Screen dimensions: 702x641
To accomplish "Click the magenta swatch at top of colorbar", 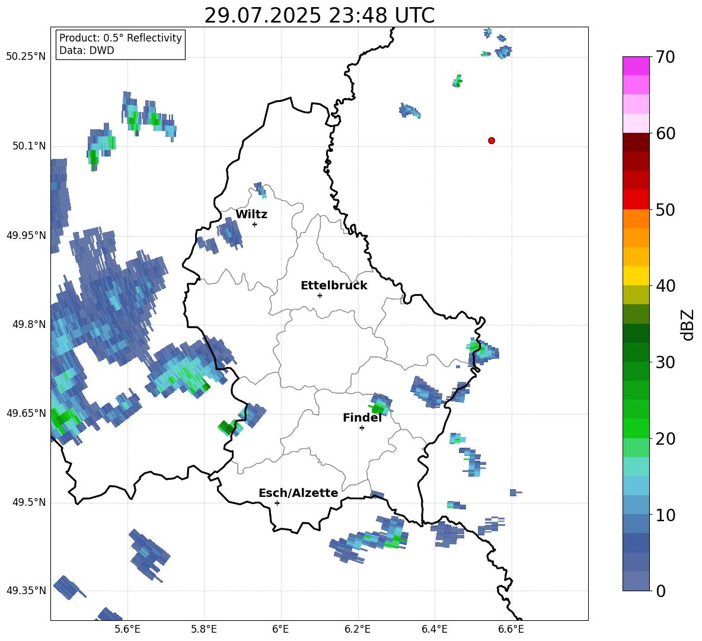I will [636, 66].
